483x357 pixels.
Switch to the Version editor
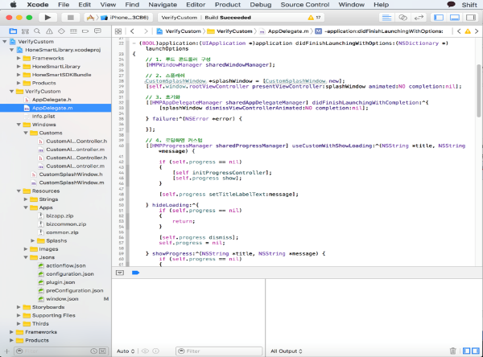[419, 18]
